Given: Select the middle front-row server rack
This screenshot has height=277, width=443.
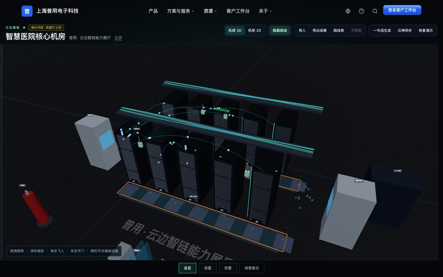Looking at the screenshot, I should click(190, 172).
